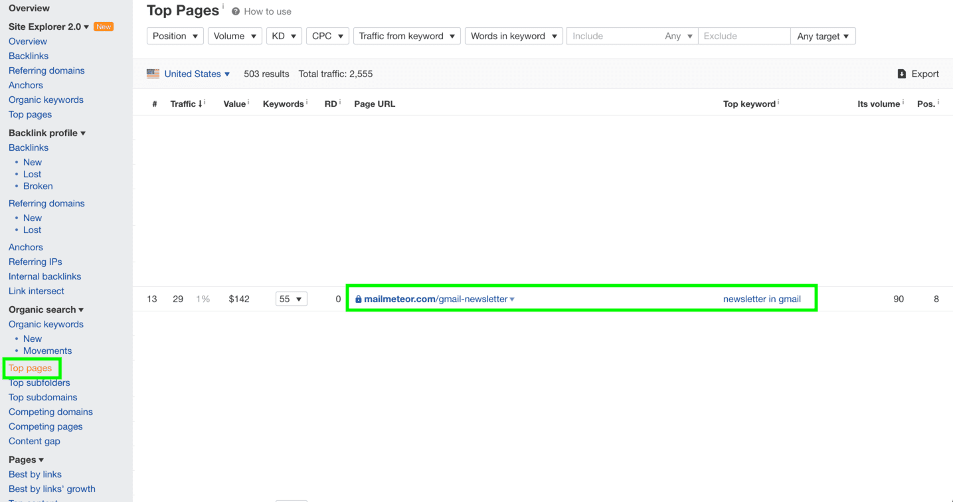The height and width of the screenshot is (502, 953).
Task: Open the mailmeteor.com/gmail-newsletter page link
Action: [x=436, y=299]
